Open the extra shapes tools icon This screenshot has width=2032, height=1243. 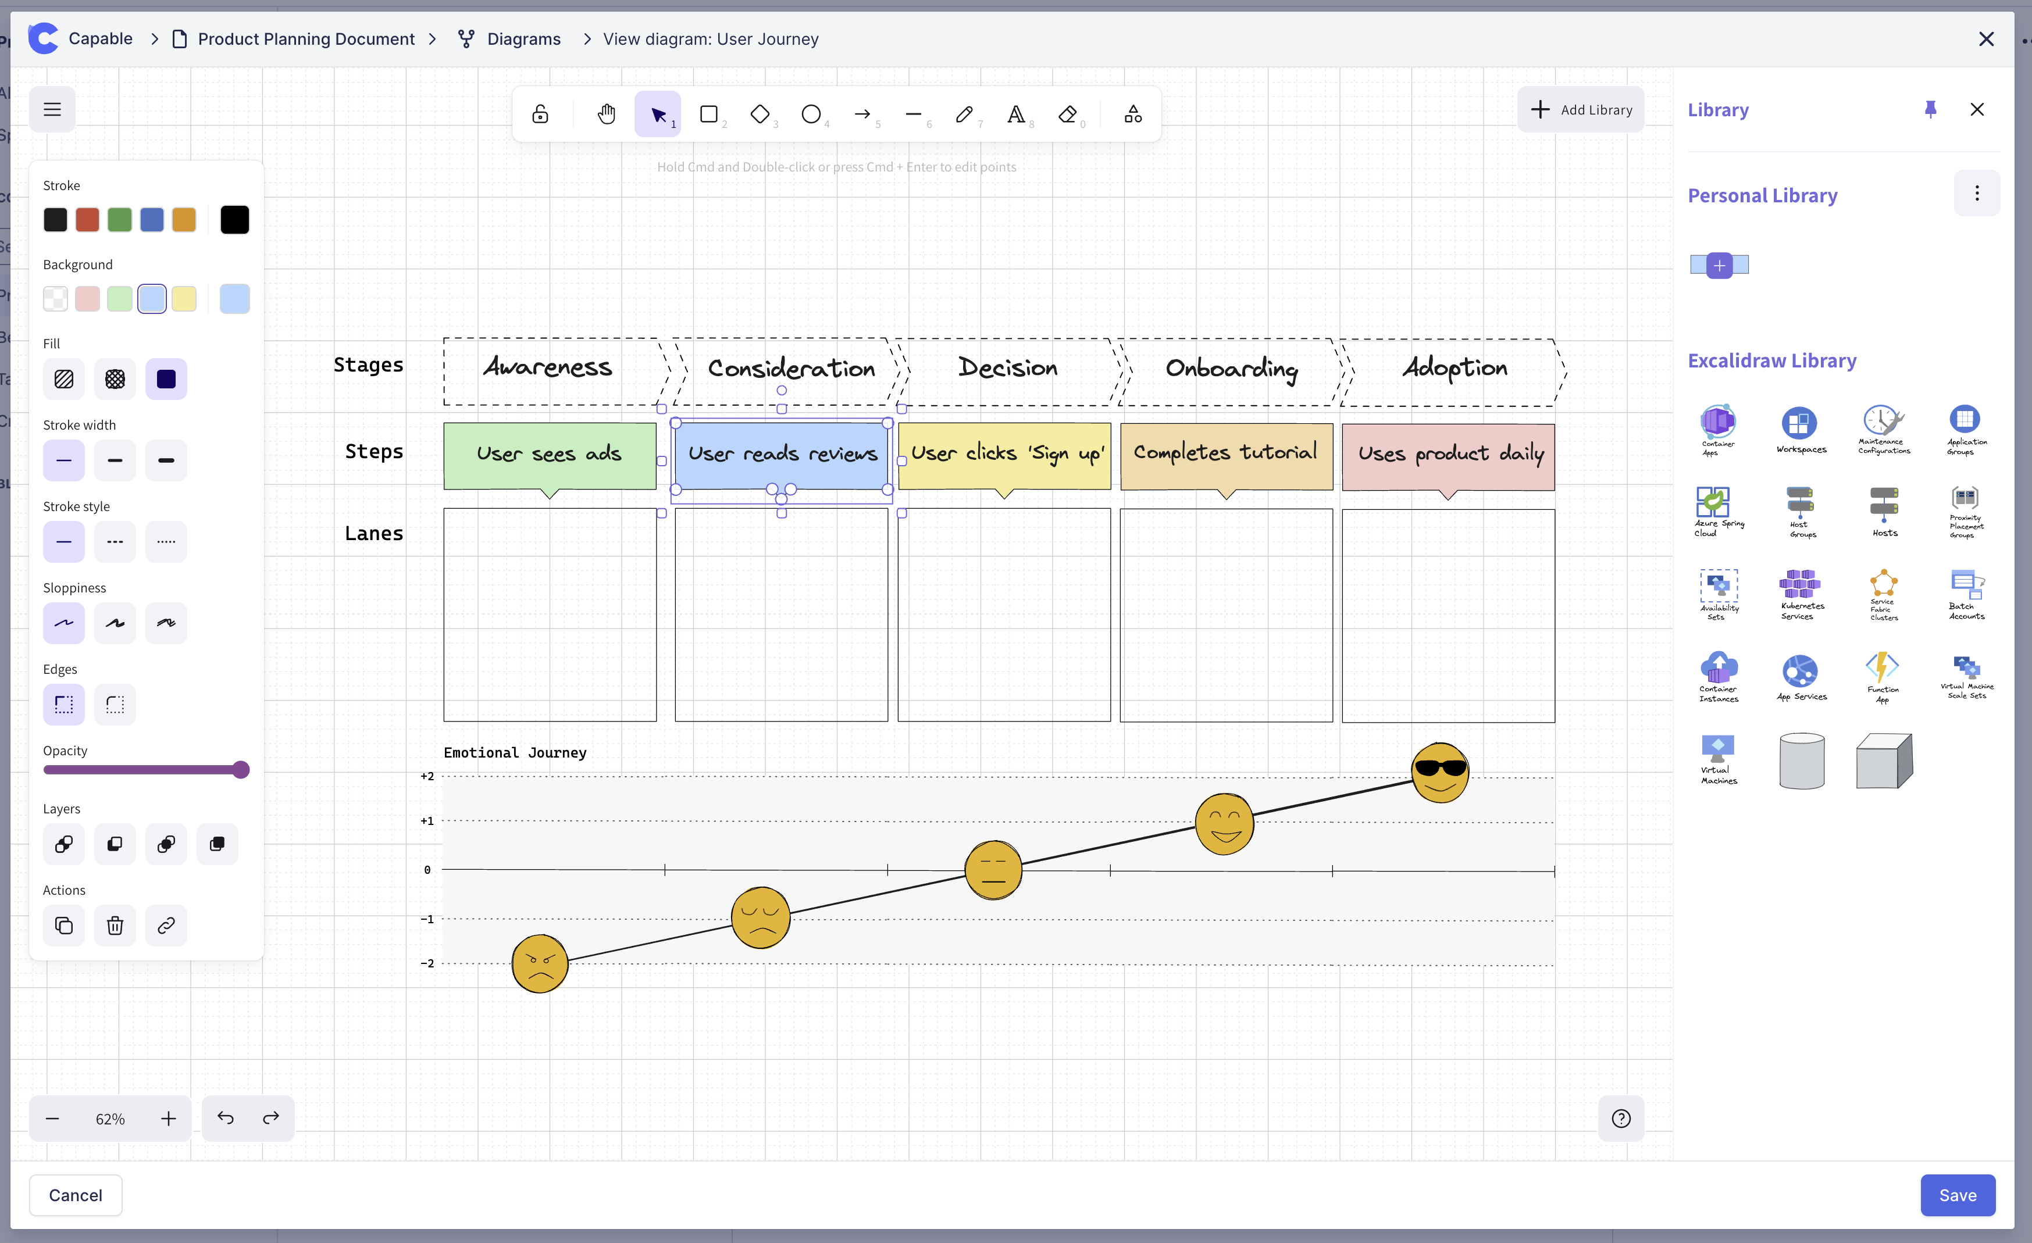coord(1133,114)
